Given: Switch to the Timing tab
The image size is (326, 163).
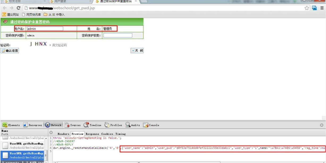Looking at the screenshot, I should click(121, 134).
